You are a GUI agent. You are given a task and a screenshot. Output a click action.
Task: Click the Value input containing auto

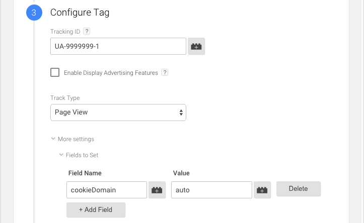click(211, 190)
